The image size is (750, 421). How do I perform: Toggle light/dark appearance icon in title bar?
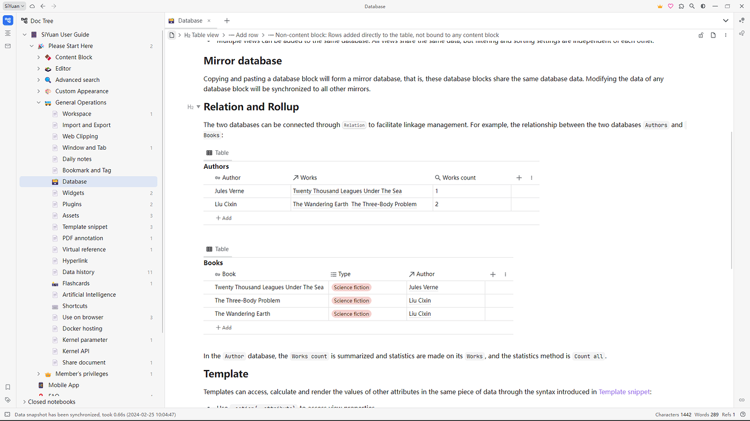click(703, 6)
